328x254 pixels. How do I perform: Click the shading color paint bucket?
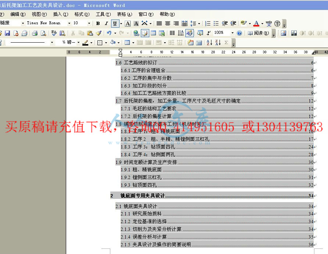click(x=113, y=43)
